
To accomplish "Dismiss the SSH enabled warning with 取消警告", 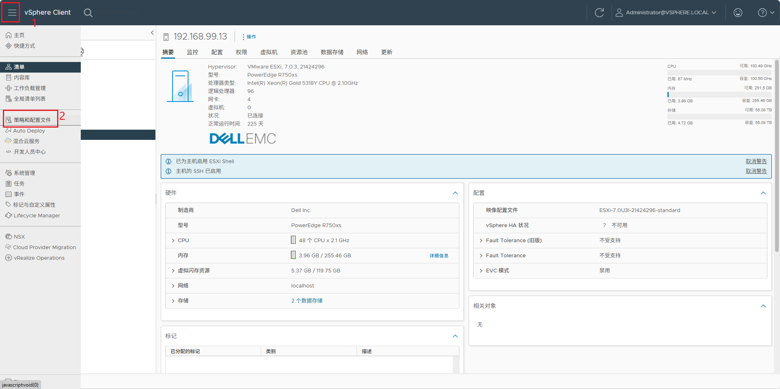I will (756, 171).
